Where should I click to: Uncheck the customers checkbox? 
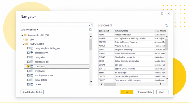pyautogui.click(x=28, y=66)
